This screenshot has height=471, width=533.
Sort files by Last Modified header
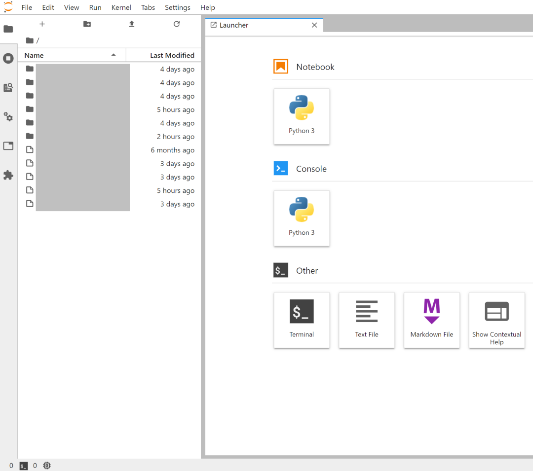click(x=163, y=55)
